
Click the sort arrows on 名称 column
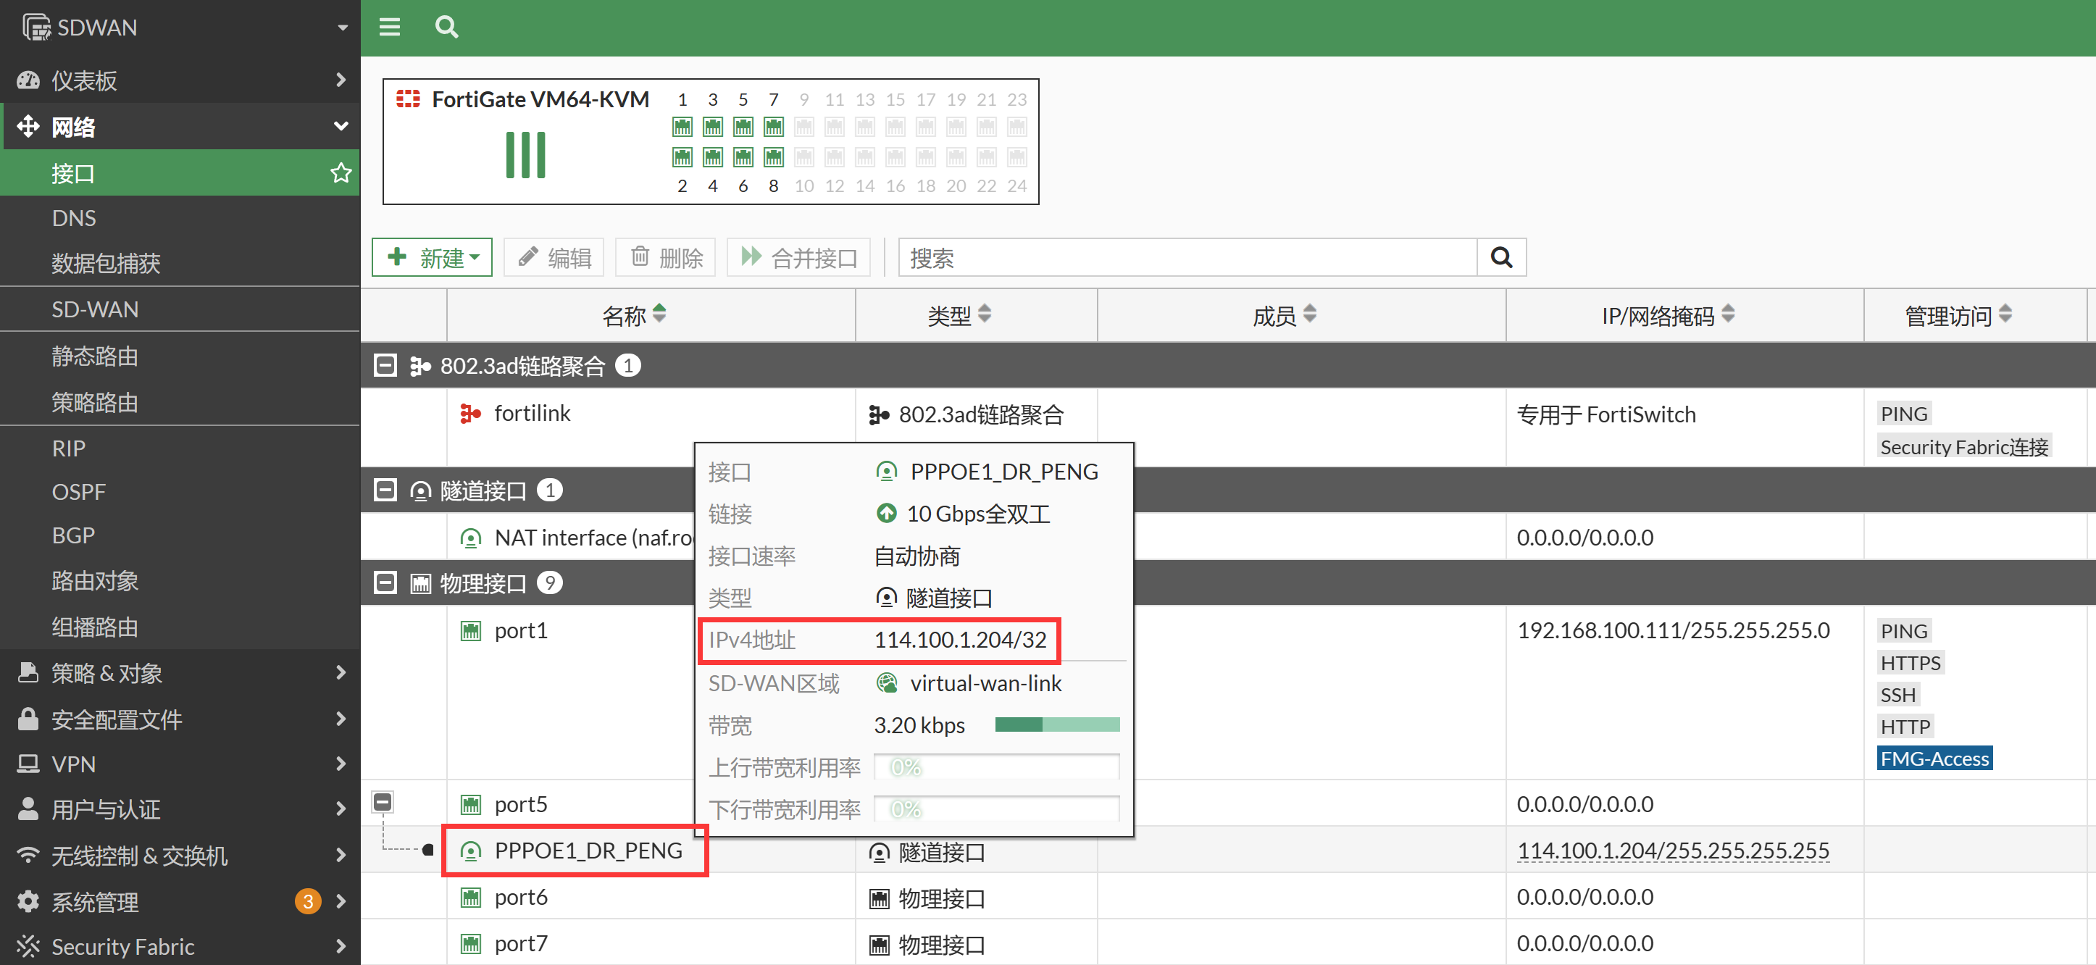pyautogui.click(x=659, y=314)
